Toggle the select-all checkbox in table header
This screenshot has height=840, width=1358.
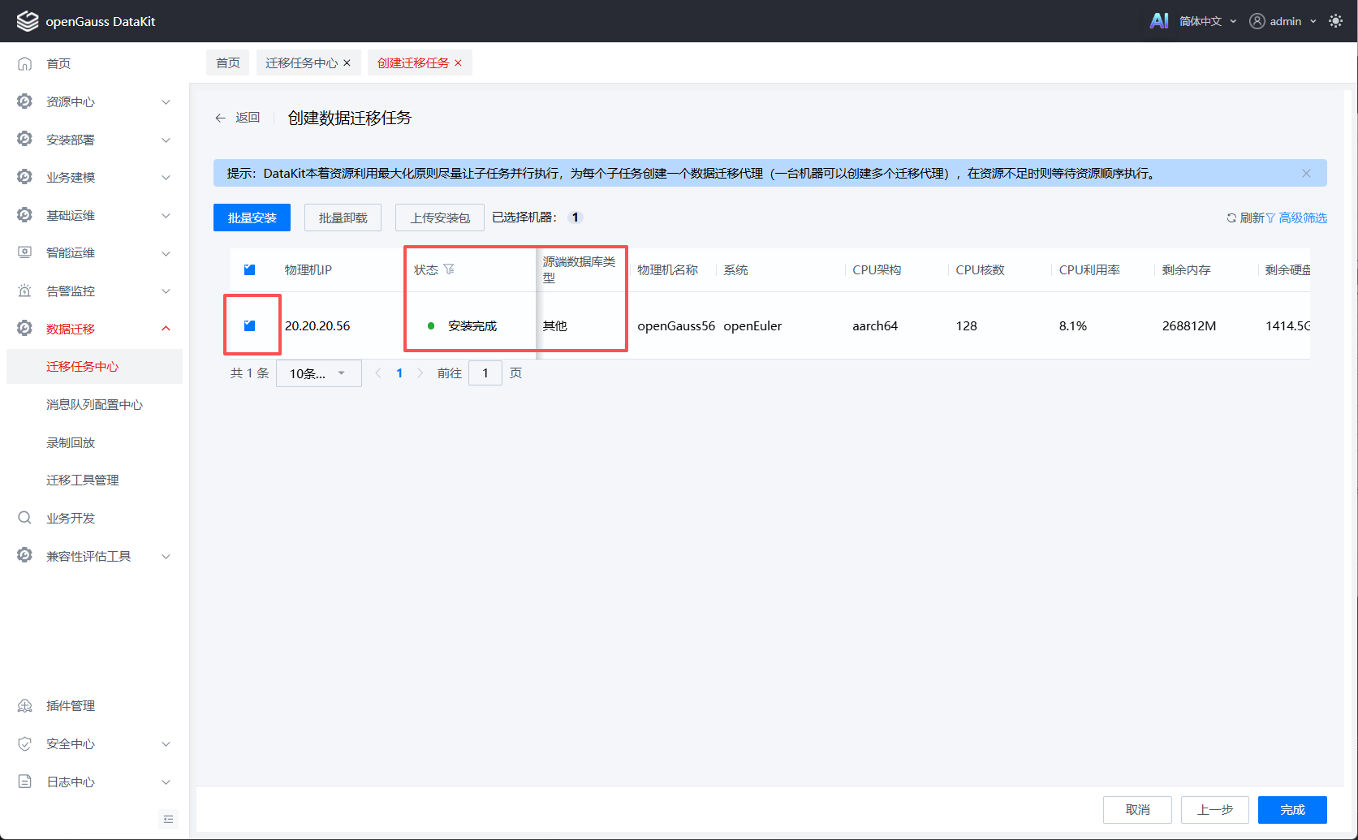coord(249,269)
